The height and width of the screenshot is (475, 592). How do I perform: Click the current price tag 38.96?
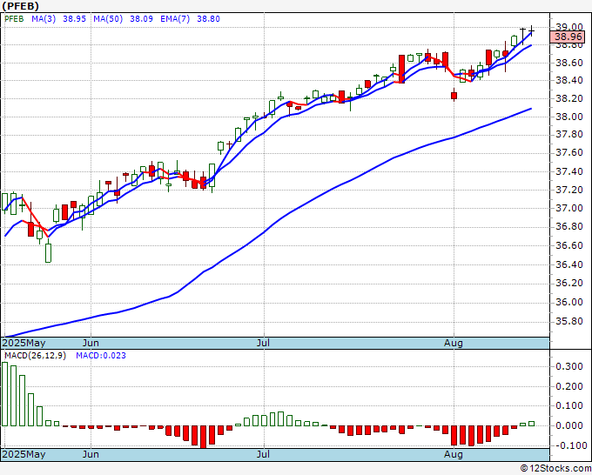click(568, 37)
